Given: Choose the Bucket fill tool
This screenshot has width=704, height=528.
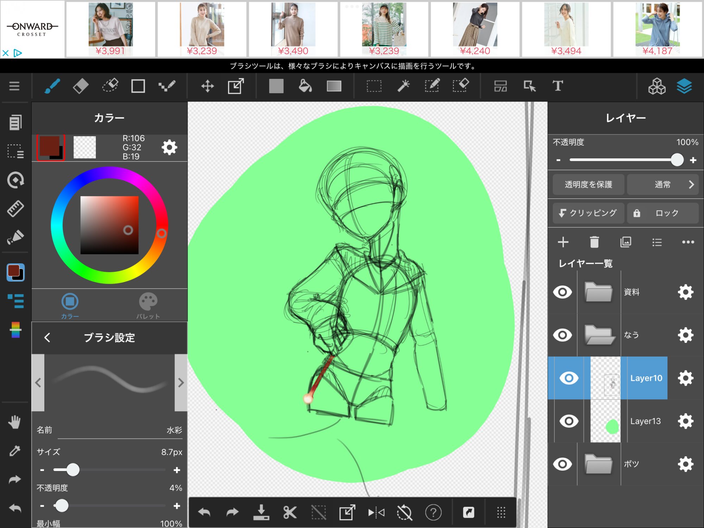Looking at the screenshot, I should [305, 86].
